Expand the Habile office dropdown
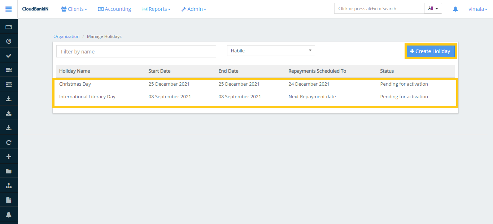The height and width of the screenshot is (224, 493). (271, 51)
